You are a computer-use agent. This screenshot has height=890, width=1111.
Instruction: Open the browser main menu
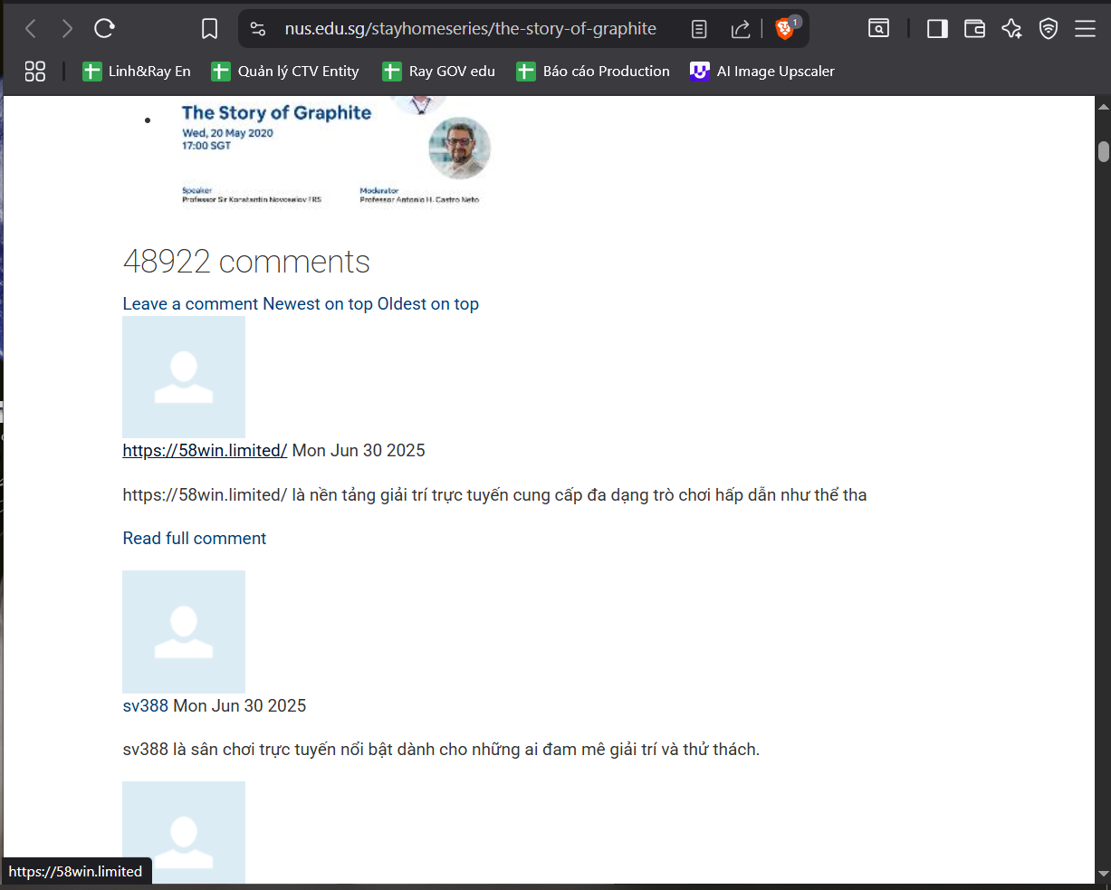click(1086, 29)
